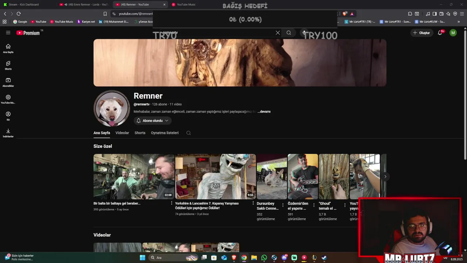The image size is (467, 263).
Task: Switch to Stream - Kick Dashboard browser tab
Action: pos(27,4)
